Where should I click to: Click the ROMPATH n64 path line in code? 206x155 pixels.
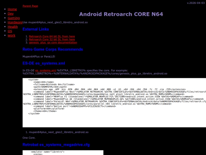click(50, 87)
